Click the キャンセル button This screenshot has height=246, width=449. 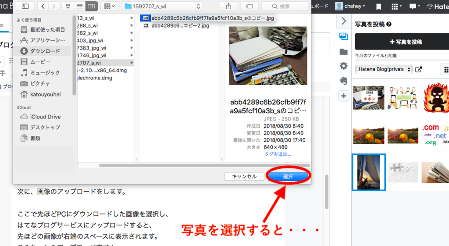pyautogui.click(x=244, y=176)
